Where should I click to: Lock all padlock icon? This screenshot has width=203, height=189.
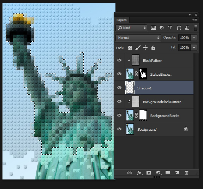click(153, 48)
